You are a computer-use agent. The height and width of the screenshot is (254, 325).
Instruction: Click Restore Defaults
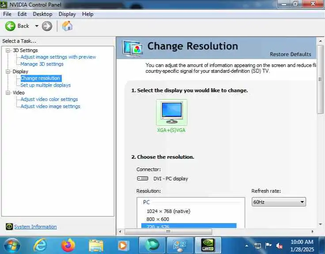coord(290,54)
